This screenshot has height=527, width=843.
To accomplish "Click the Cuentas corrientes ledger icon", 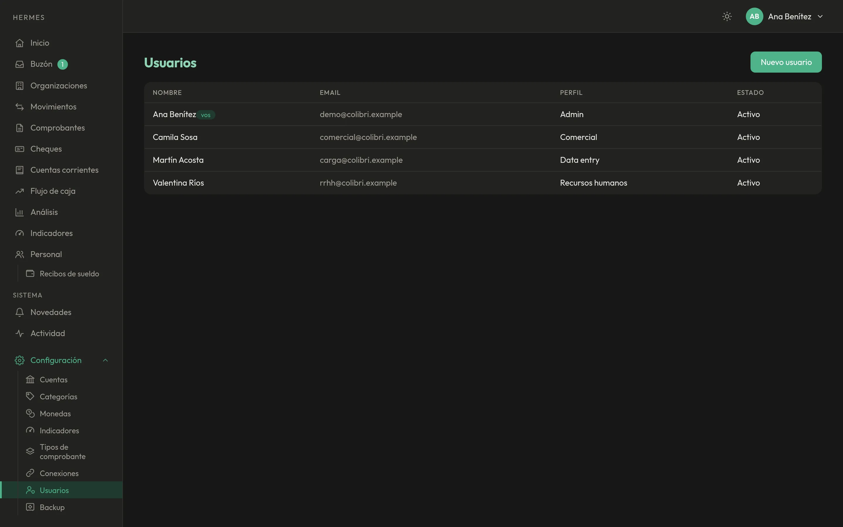I will 20,170.
